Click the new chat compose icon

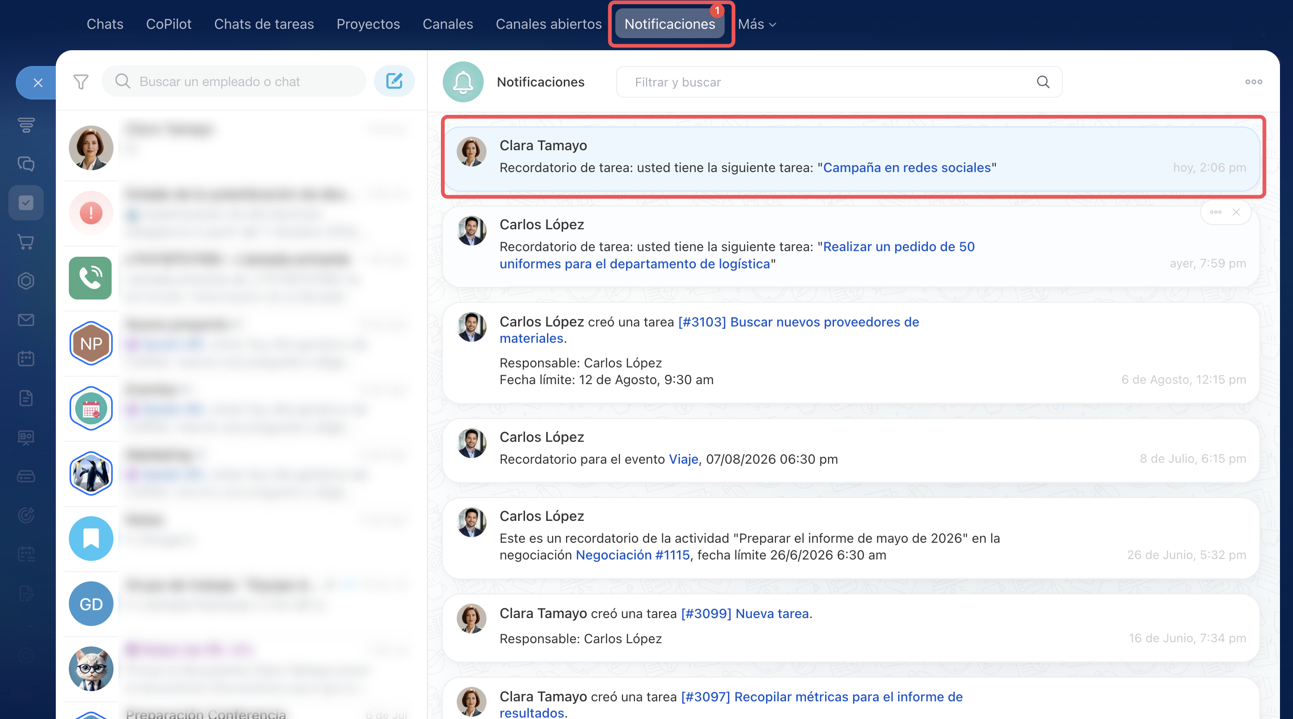point(394,81)
